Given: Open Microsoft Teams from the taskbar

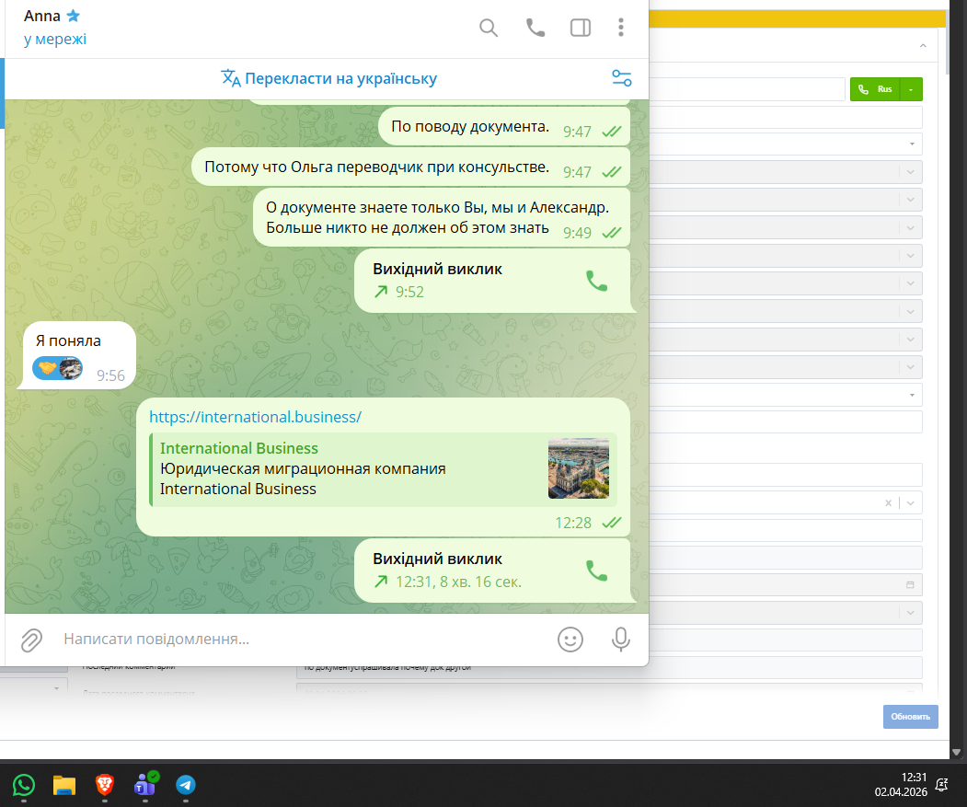Looking at the screenshot, I should [145, 786].
